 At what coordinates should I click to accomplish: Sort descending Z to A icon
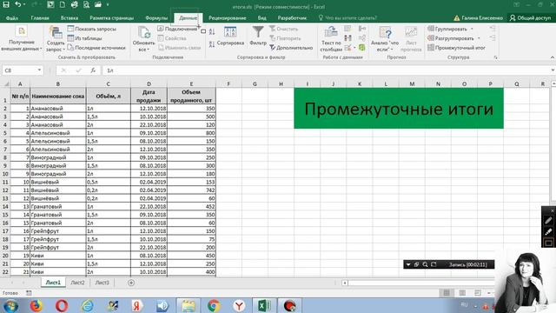click(212, 44)
